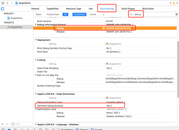Click the yellow warning triangle icon
The image size is (179, 130).
point(174,3)
